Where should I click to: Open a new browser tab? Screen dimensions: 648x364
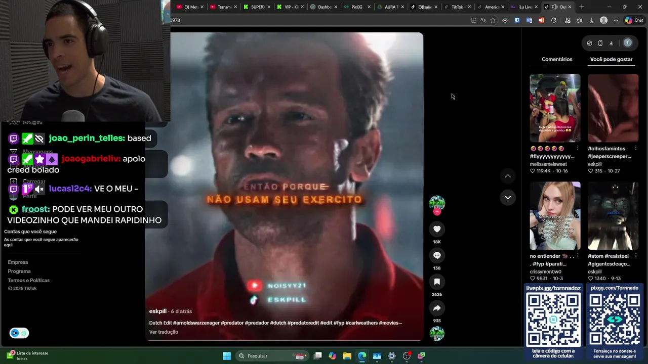582,7
